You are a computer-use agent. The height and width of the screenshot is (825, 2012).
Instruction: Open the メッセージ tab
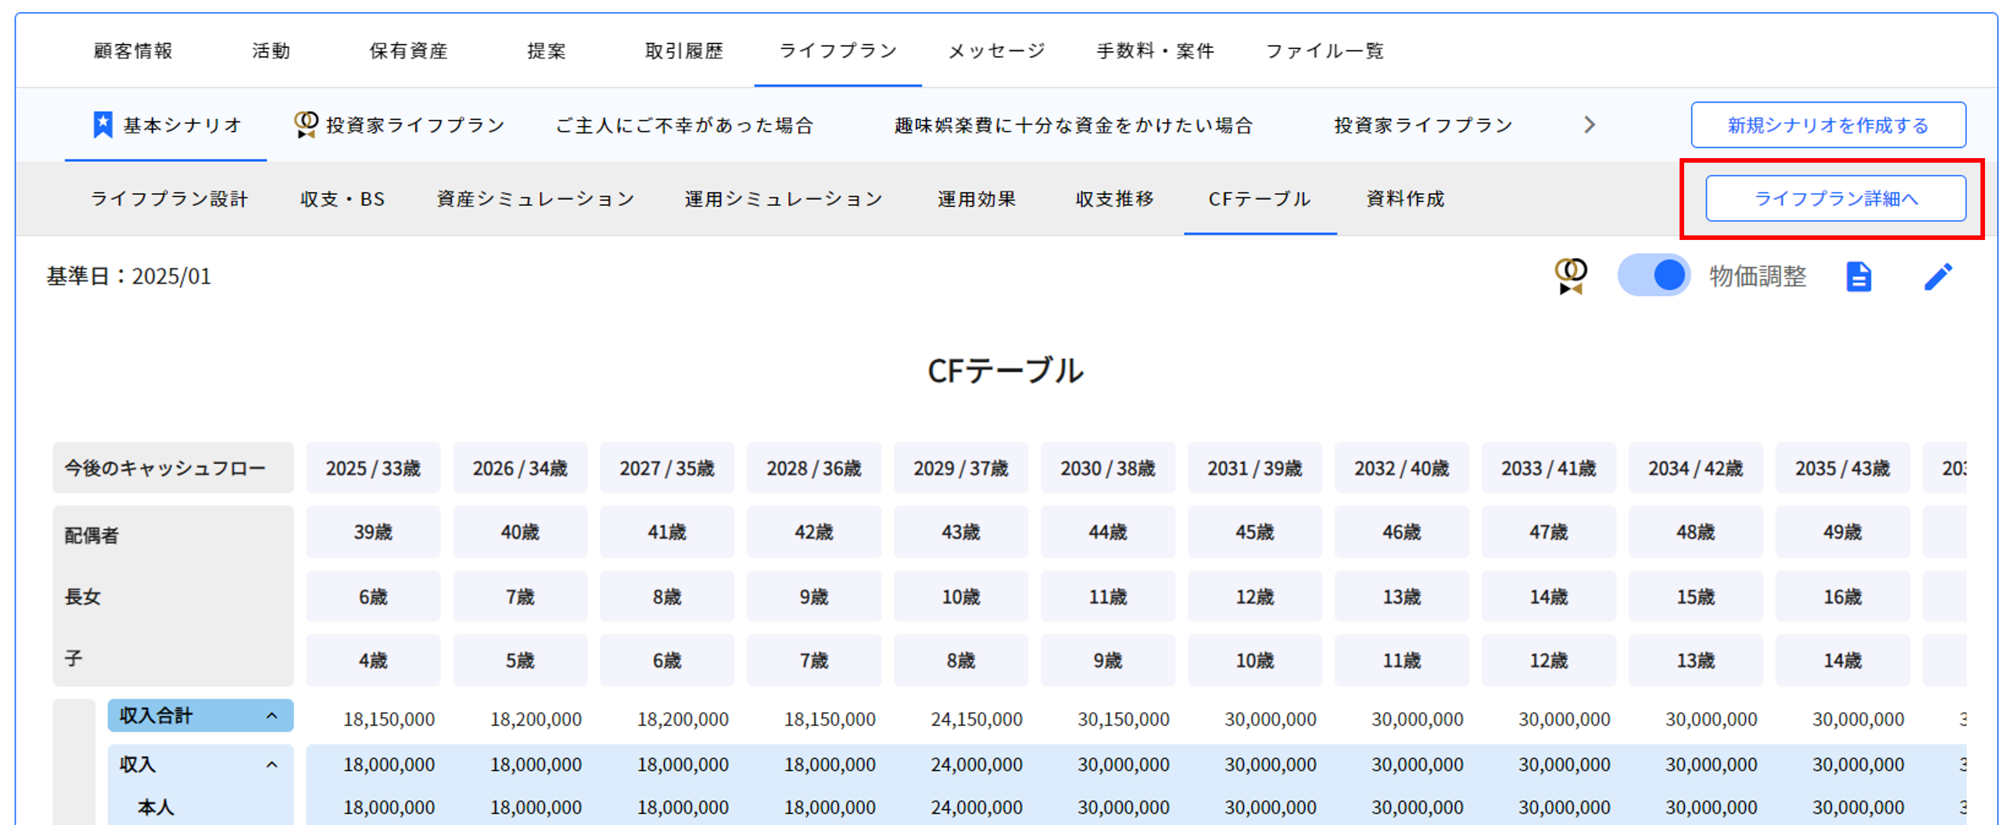(x=996, y=52)
